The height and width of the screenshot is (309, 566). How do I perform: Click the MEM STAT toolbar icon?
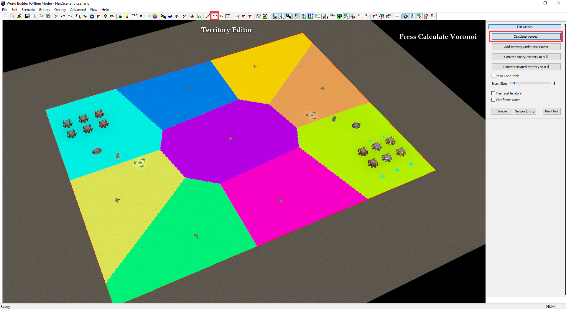265,16
